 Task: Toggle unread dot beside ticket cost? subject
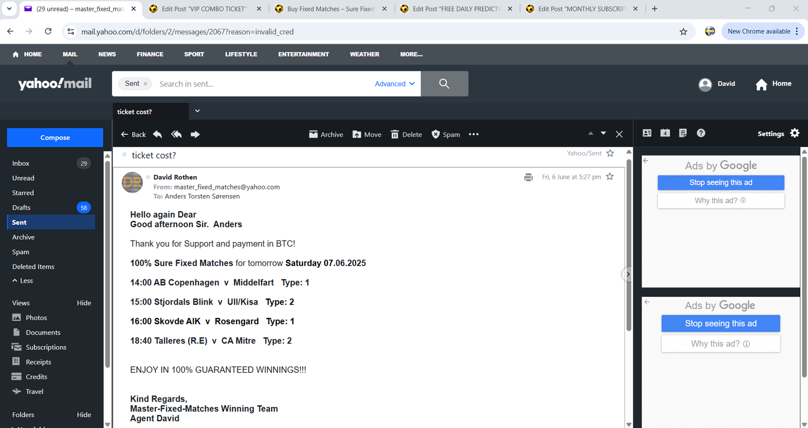(124, 154)
